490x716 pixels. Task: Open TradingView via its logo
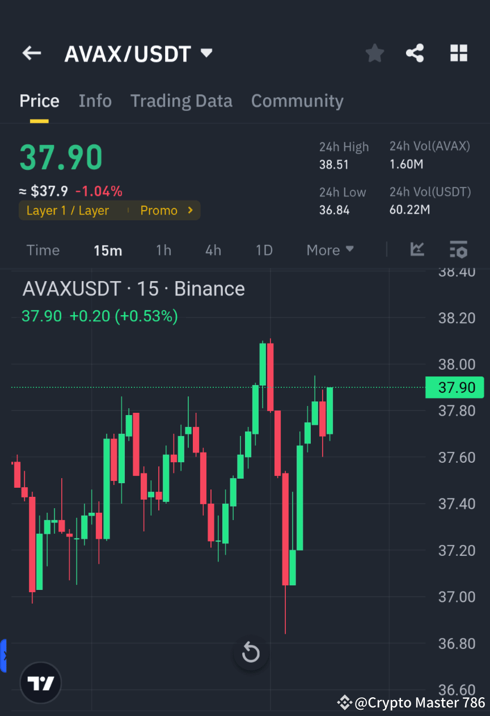[40, 682]
